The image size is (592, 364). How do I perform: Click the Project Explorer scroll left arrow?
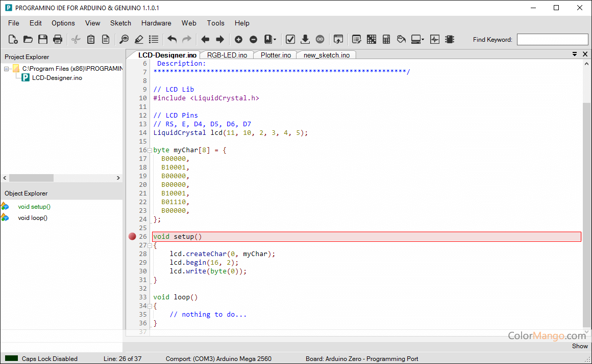pos(5,178)
